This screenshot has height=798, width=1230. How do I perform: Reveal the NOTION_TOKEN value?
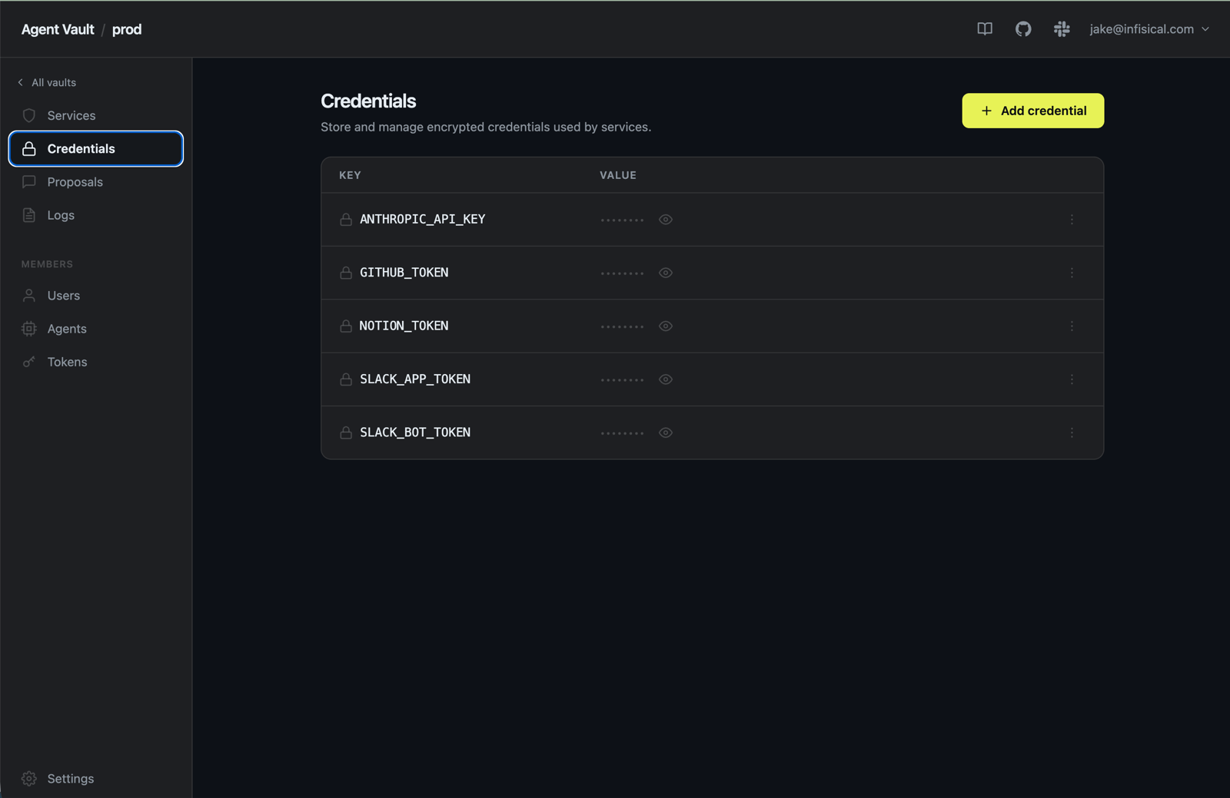click(x=666, y=326)
